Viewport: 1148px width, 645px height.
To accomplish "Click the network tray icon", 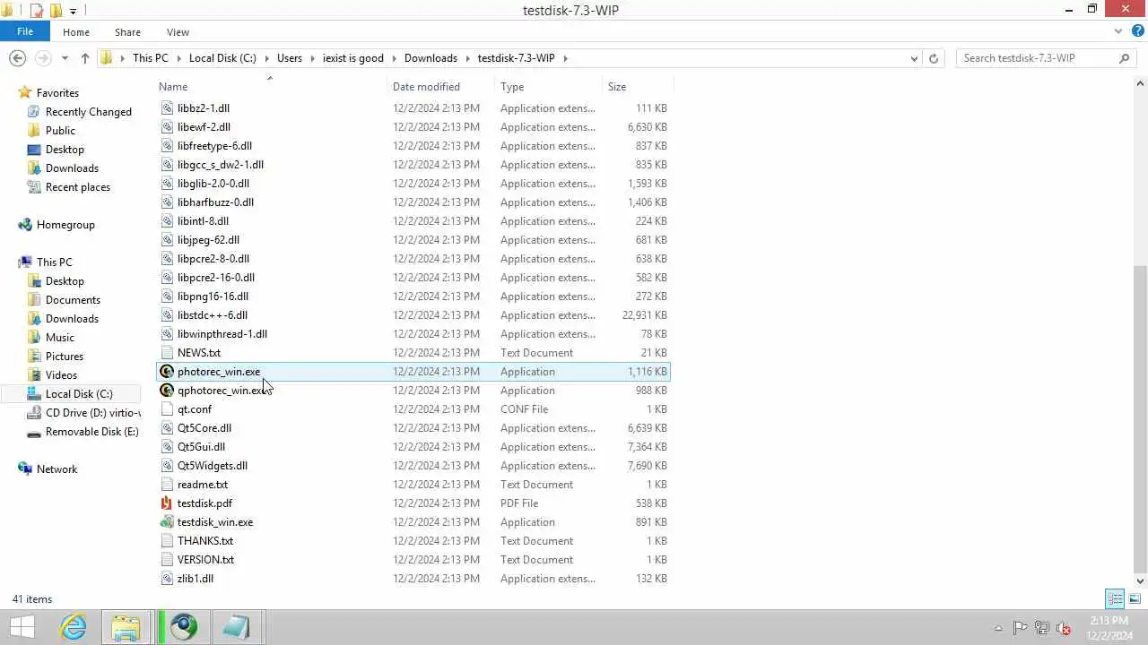I will [x=1042, y=628].
